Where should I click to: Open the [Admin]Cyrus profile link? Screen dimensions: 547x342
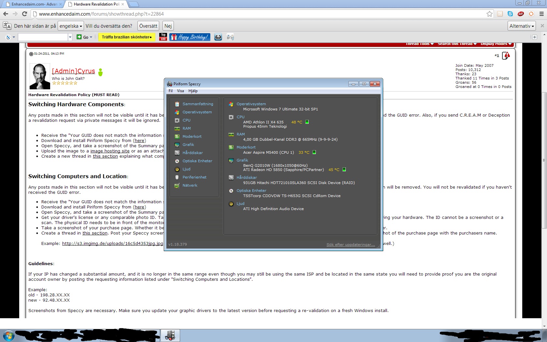point(74,71)
